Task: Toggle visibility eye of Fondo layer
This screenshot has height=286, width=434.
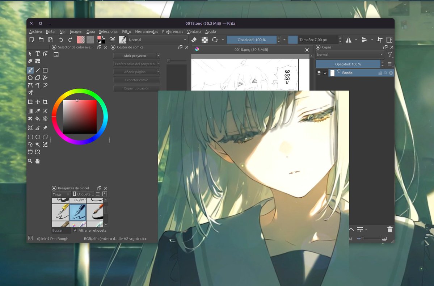Action: coord(319,73)
